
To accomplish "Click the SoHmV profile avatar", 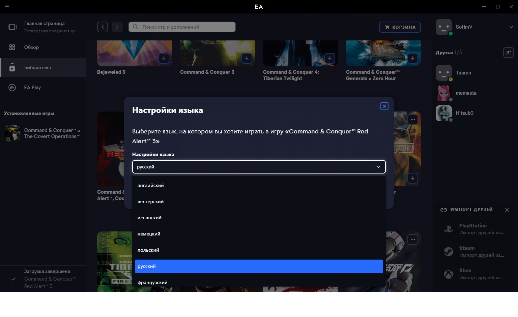I will pyautogui.click(x=444, y=27).
